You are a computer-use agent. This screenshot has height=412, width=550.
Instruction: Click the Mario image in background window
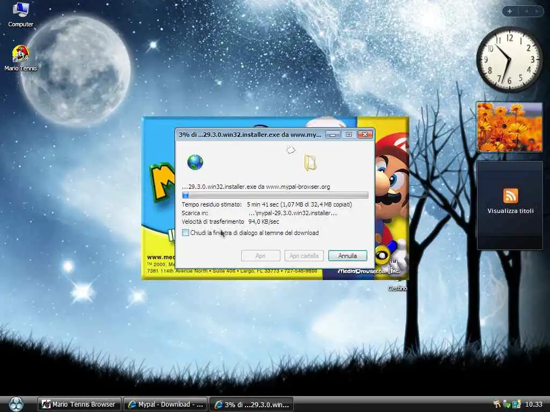coord(392,200)
